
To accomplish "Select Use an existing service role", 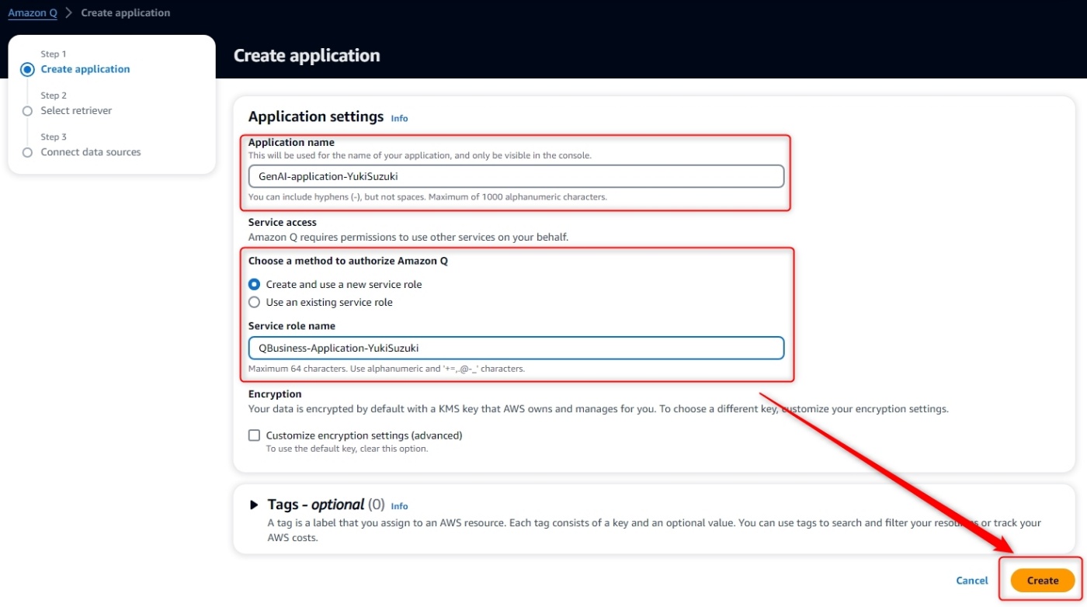I will pos(254,302).
